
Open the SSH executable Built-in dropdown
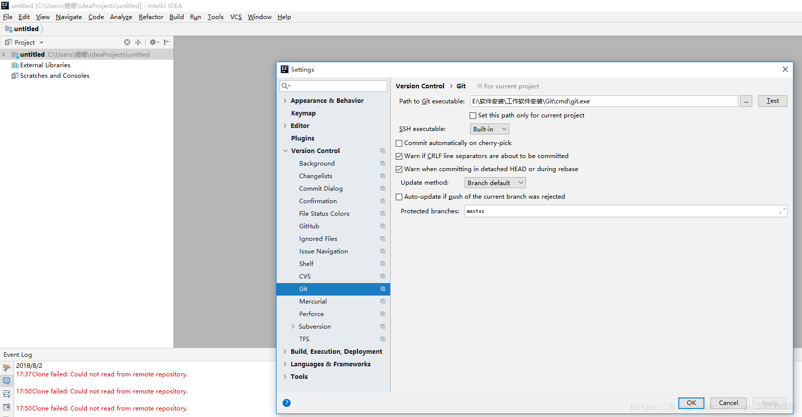(490, 129)
